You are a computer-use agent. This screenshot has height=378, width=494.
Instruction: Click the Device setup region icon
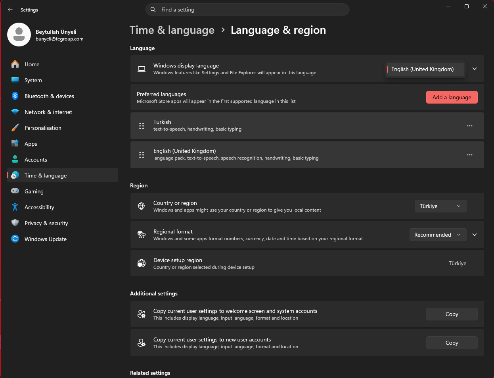[x=142, y=263]
